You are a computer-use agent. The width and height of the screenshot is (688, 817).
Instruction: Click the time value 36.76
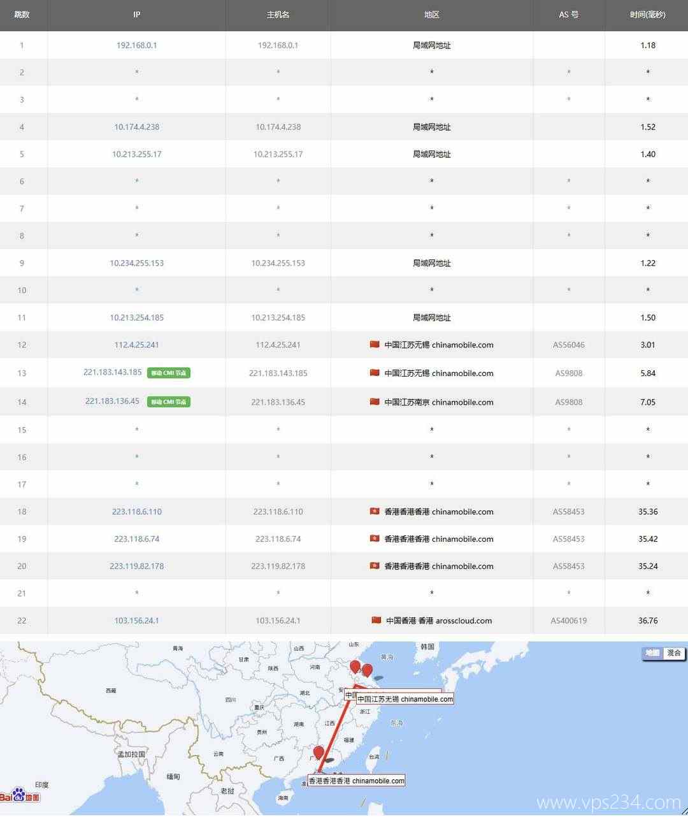click(x=648, y=621)
